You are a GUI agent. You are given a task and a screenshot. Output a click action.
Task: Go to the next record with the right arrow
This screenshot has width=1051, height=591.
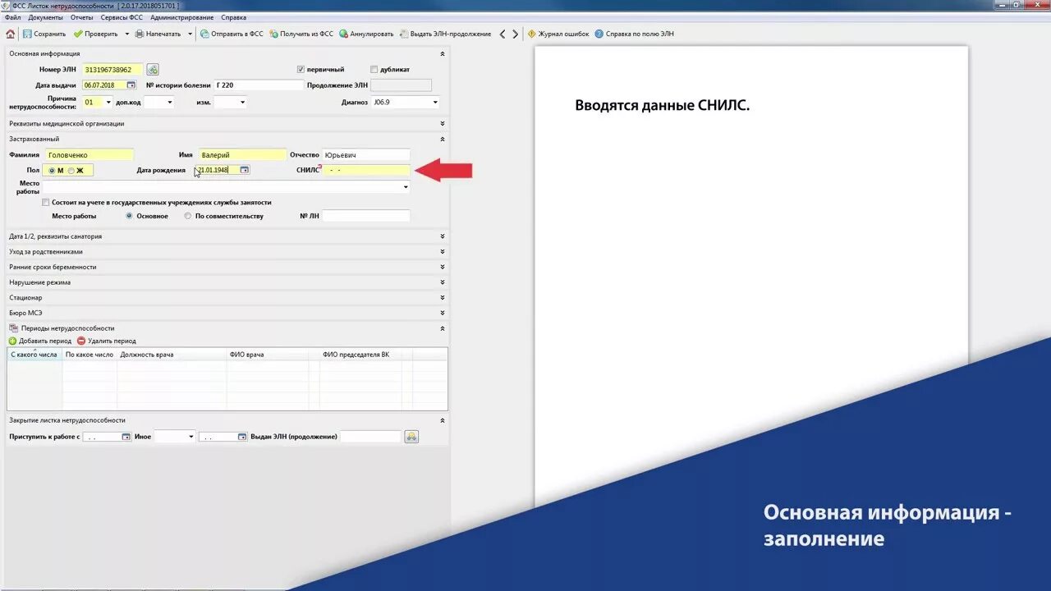[515, 34]
